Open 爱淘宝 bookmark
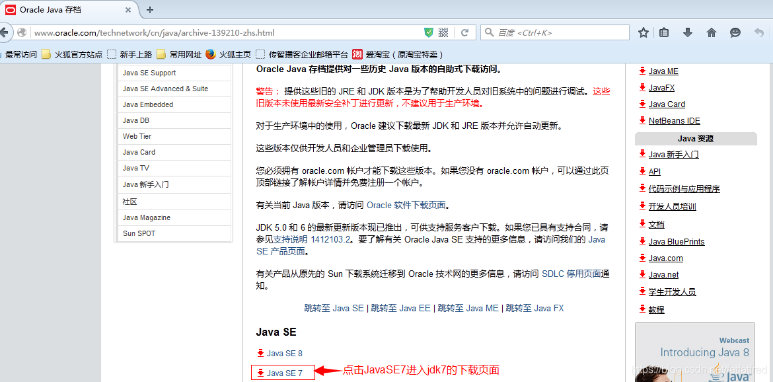The width and height of the screenshot is (773, 382). pos(399,54)
